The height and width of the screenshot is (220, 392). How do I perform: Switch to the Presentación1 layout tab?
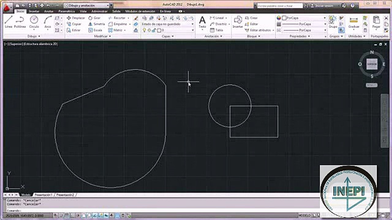pos(43,195)
